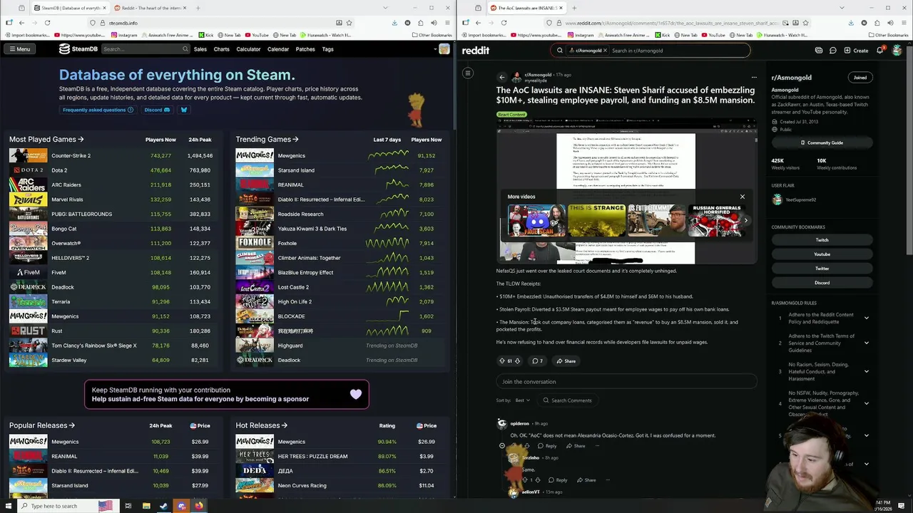Open Frequently asked questions link

point(98,110)
